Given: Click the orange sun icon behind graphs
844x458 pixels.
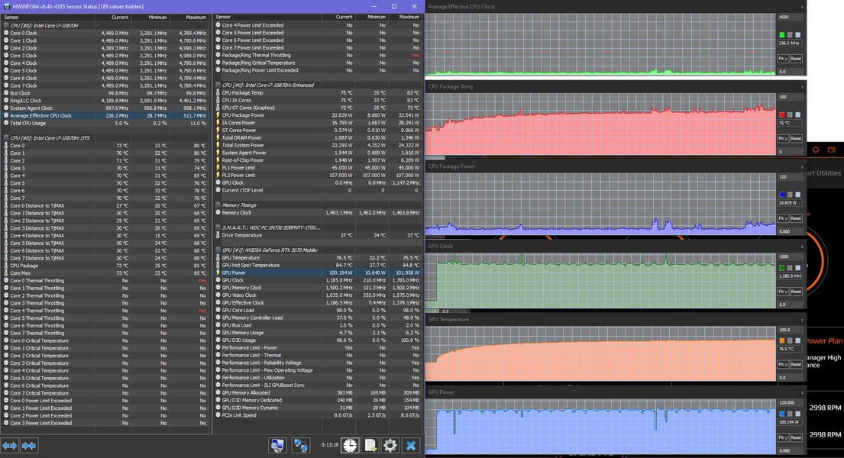Looking at the screenshot, I should coord(816,150).
